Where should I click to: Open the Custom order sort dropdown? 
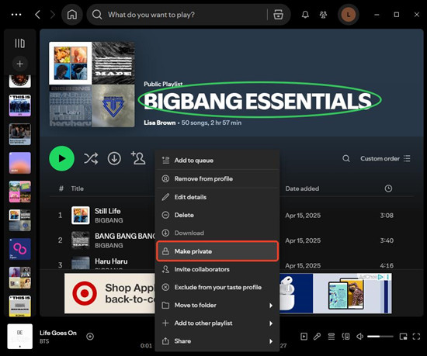(x=385, y=158)
